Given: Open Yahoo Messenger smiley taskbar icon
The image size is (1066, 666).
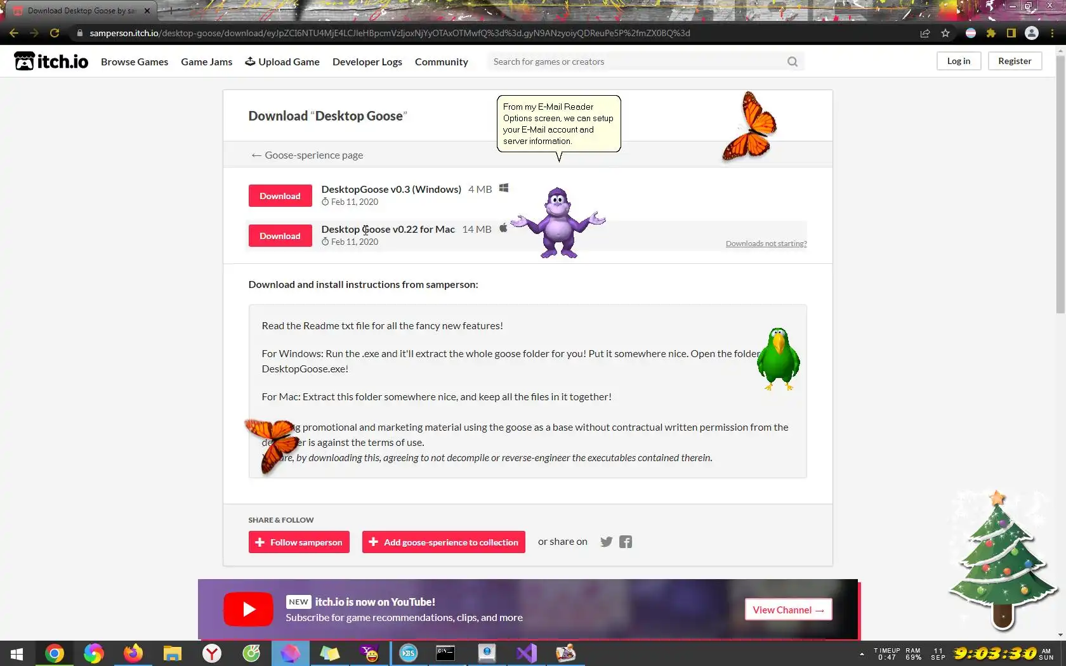Looking at the screenshot, I should tap(369, 653).
